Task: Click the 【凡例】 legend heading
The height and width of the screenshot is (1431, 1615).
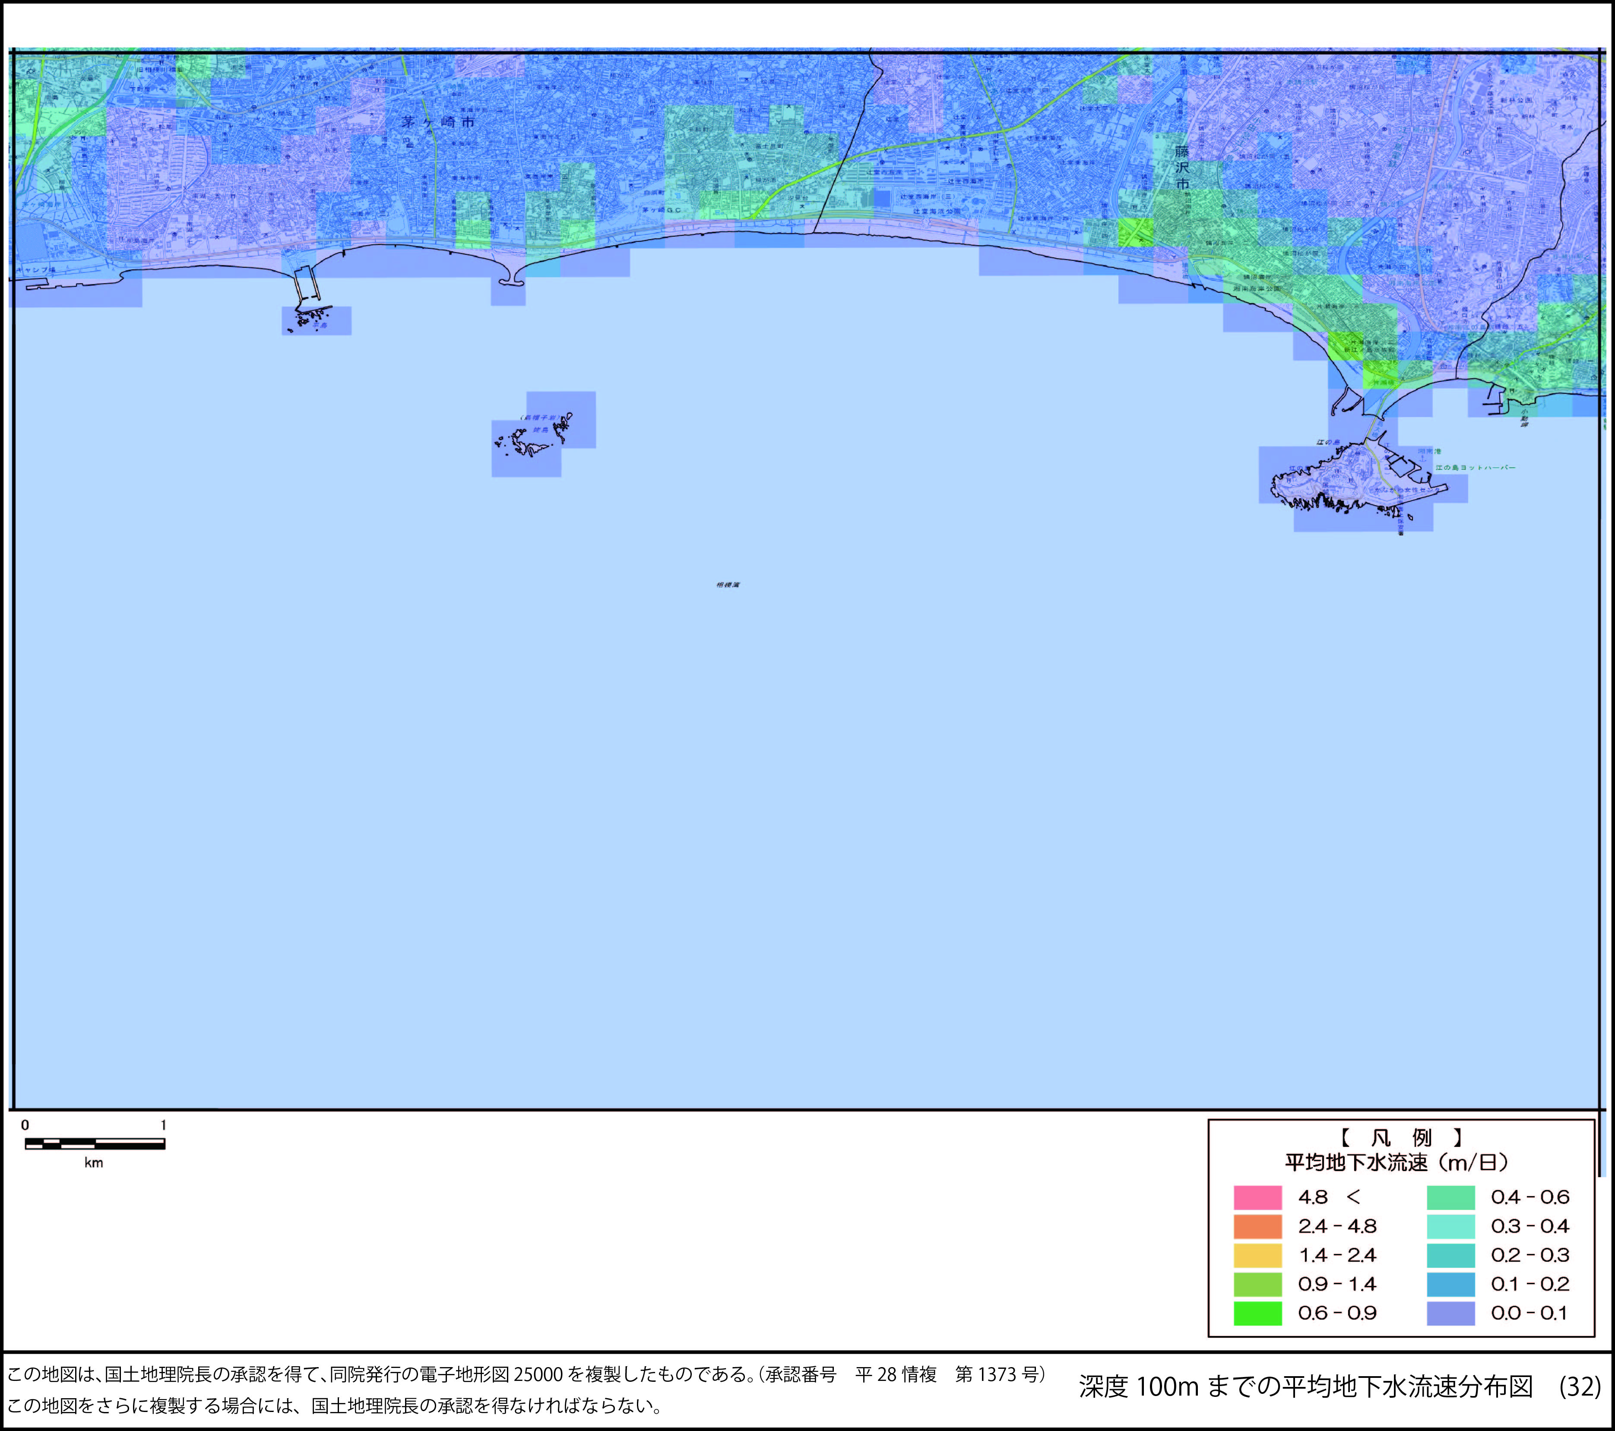Action: point(1401,1138)
